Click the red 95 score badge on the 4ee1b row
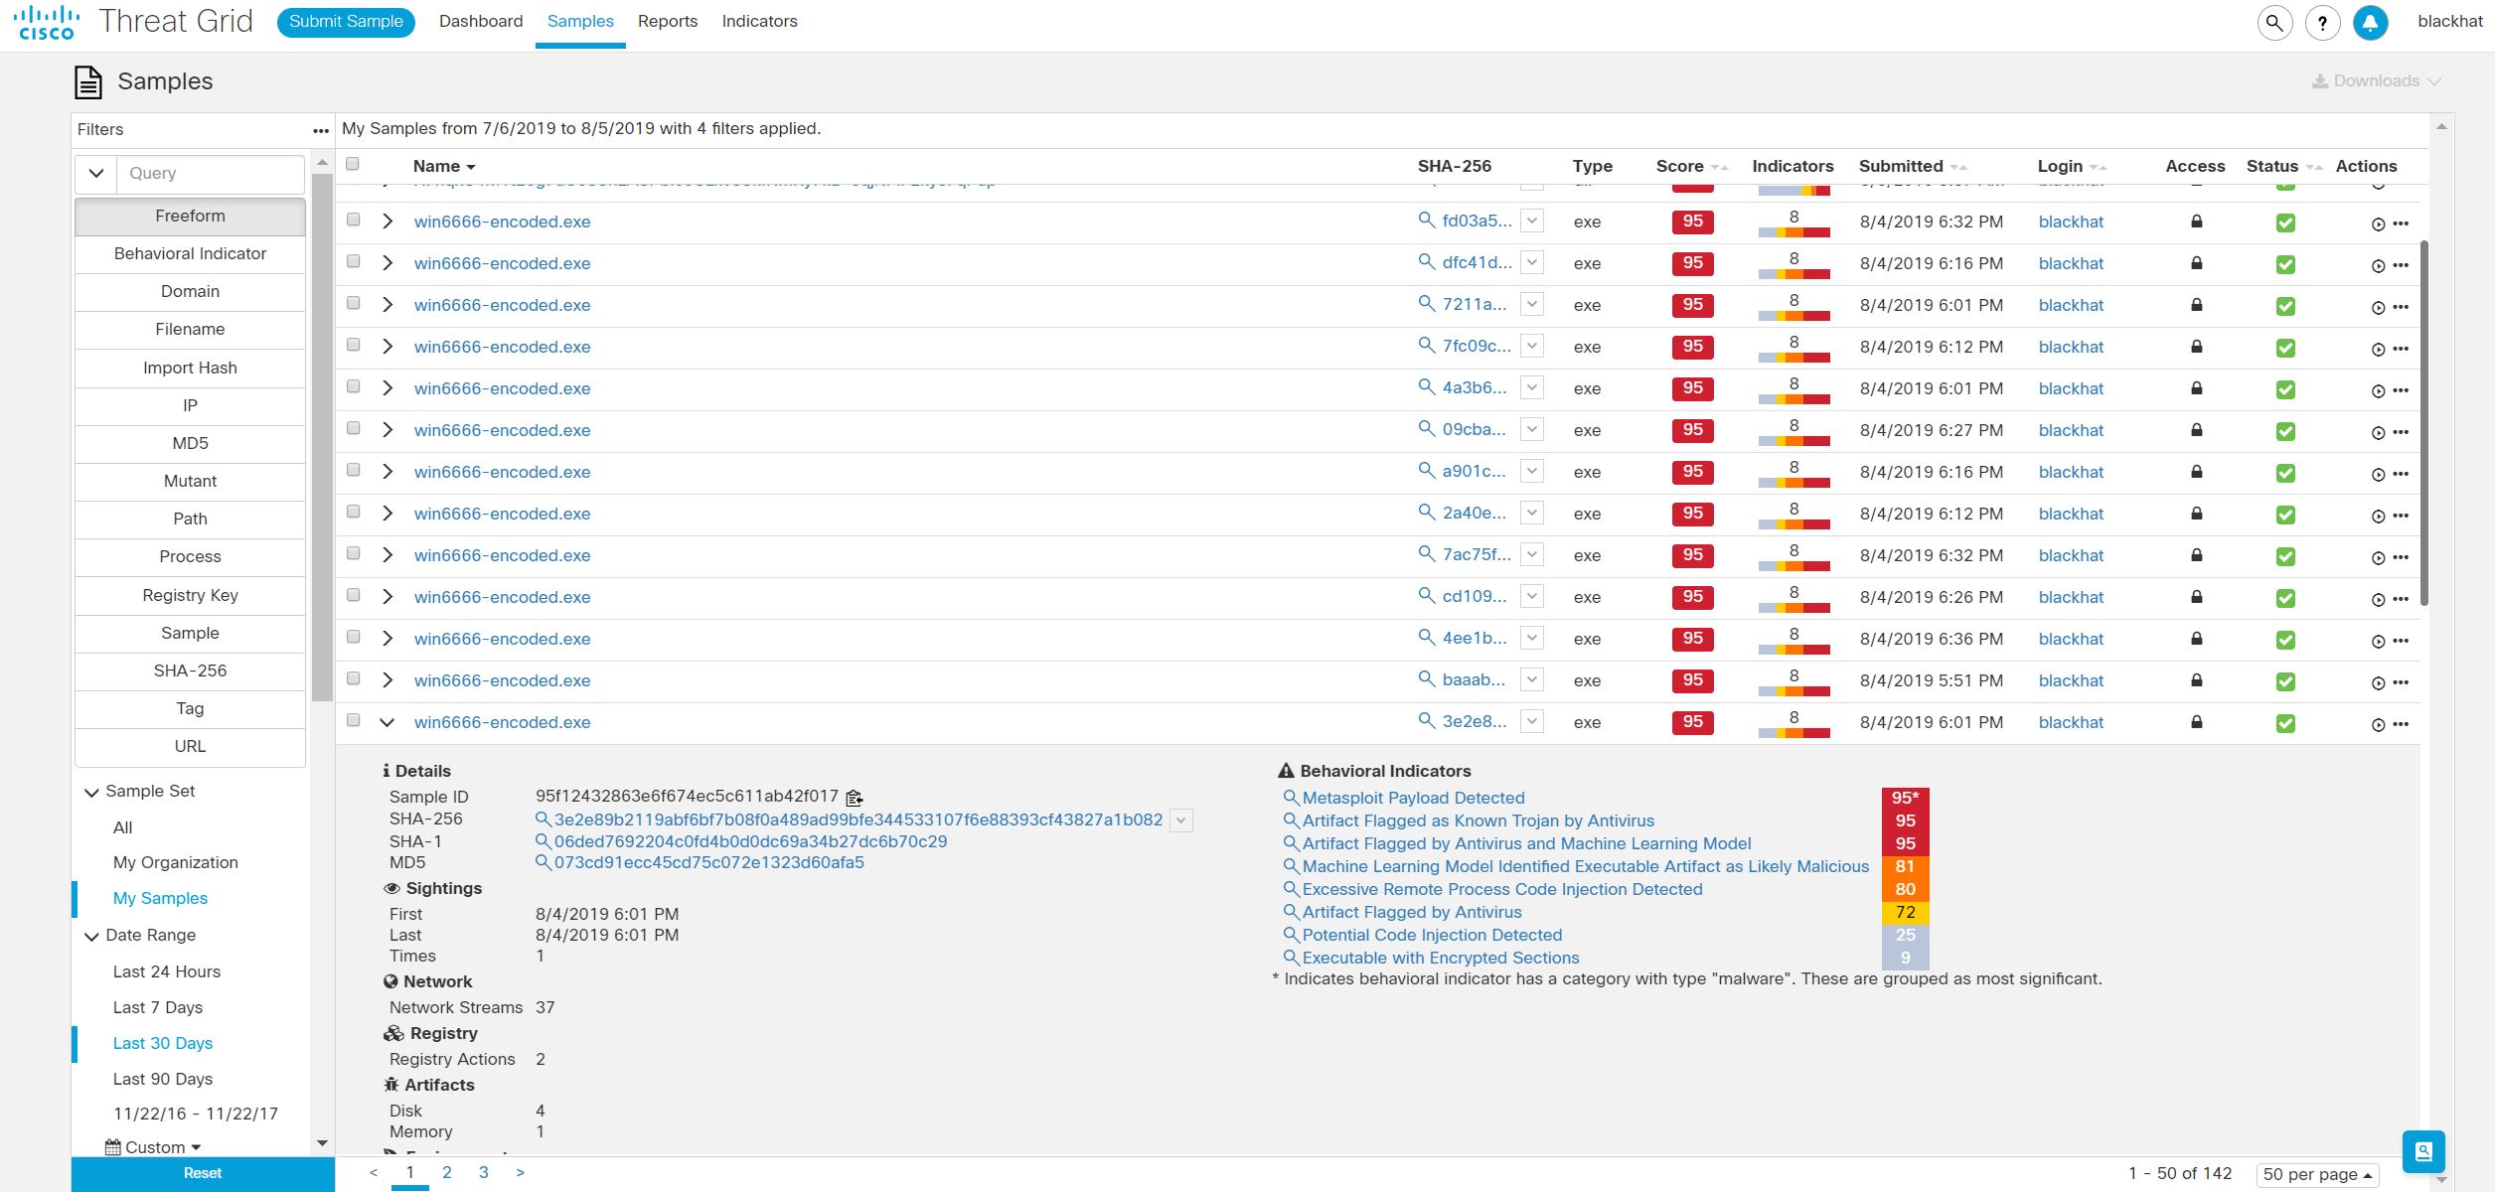The image size is (2495, 1192). (x=1692, y=638)
